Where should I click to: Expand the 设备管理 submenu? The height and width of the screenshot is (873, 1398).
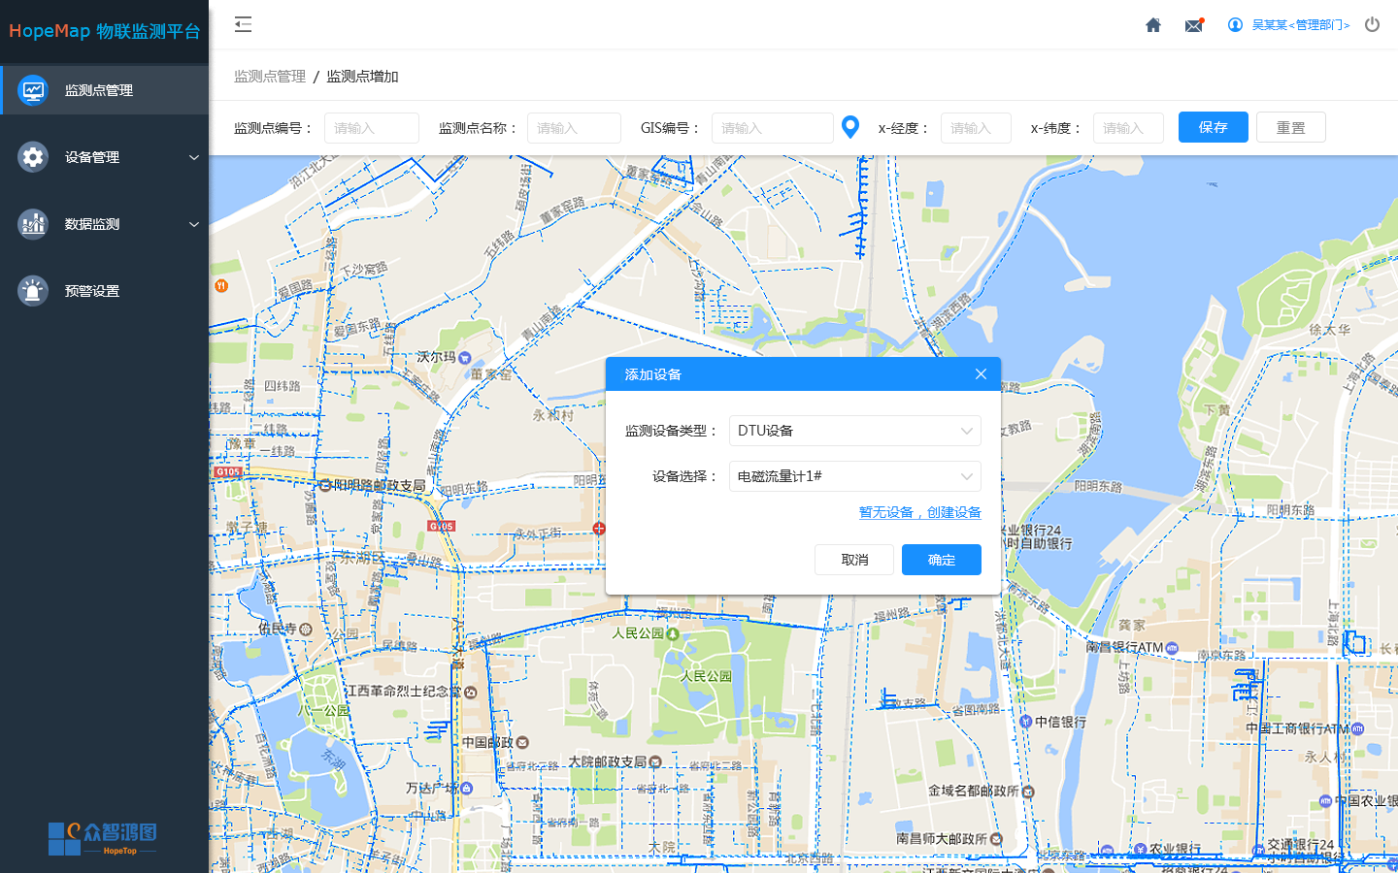coord(105,157)
